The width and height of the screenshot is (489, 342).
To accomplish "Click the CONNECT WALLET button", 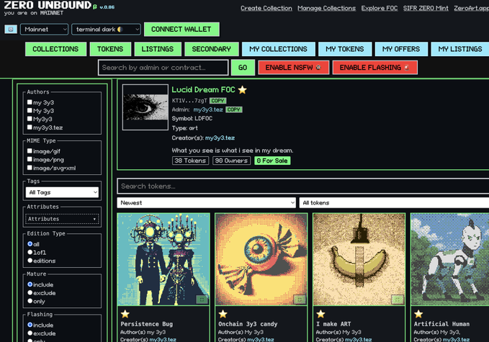I will coord(181,30).
